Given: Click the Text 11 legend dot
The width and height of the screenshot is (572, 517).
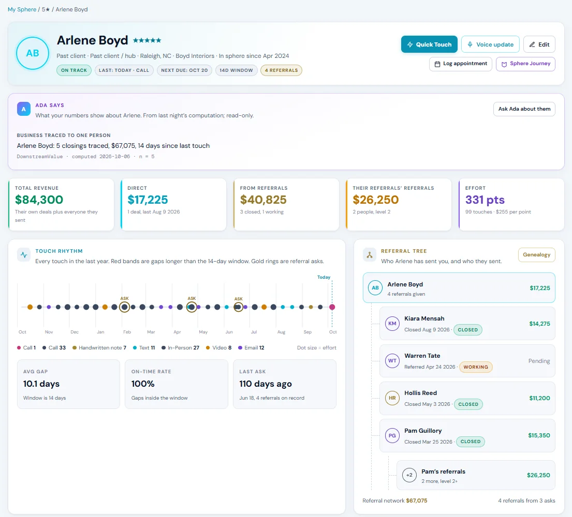Looking at the screenshot, I should click(x=135, y=347).
